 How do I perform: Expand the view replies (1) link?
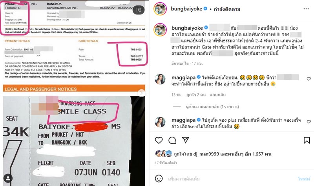click(212, 107)
